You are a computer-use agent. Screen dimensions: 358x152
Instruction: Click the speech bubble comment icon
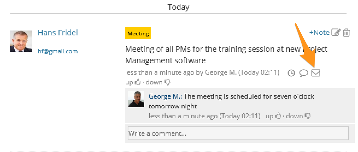[x=304, y=73]
